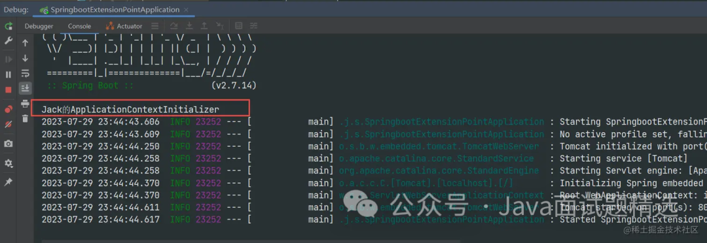This screenshot has width=707, height=243.
Task: Click logger "o.apache.catalina.core.StandardService"
Action: click(x=437, y=158)
